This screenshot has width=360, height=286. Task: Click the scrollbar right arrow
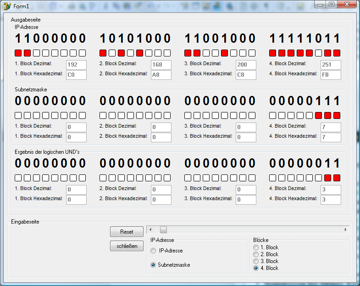345,230
